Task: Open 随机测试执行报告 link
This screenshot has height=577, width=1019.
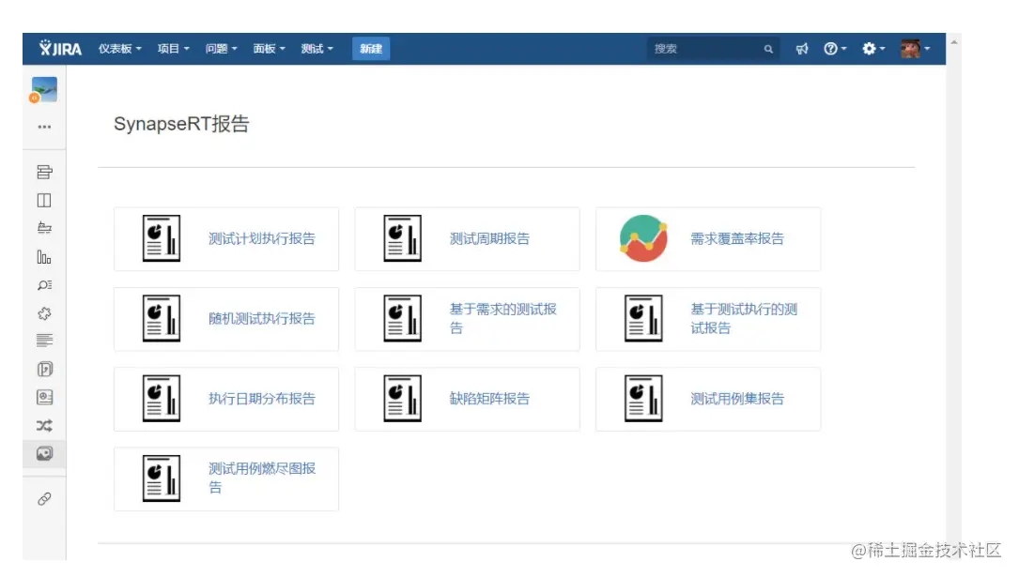Action: [262, 319]
